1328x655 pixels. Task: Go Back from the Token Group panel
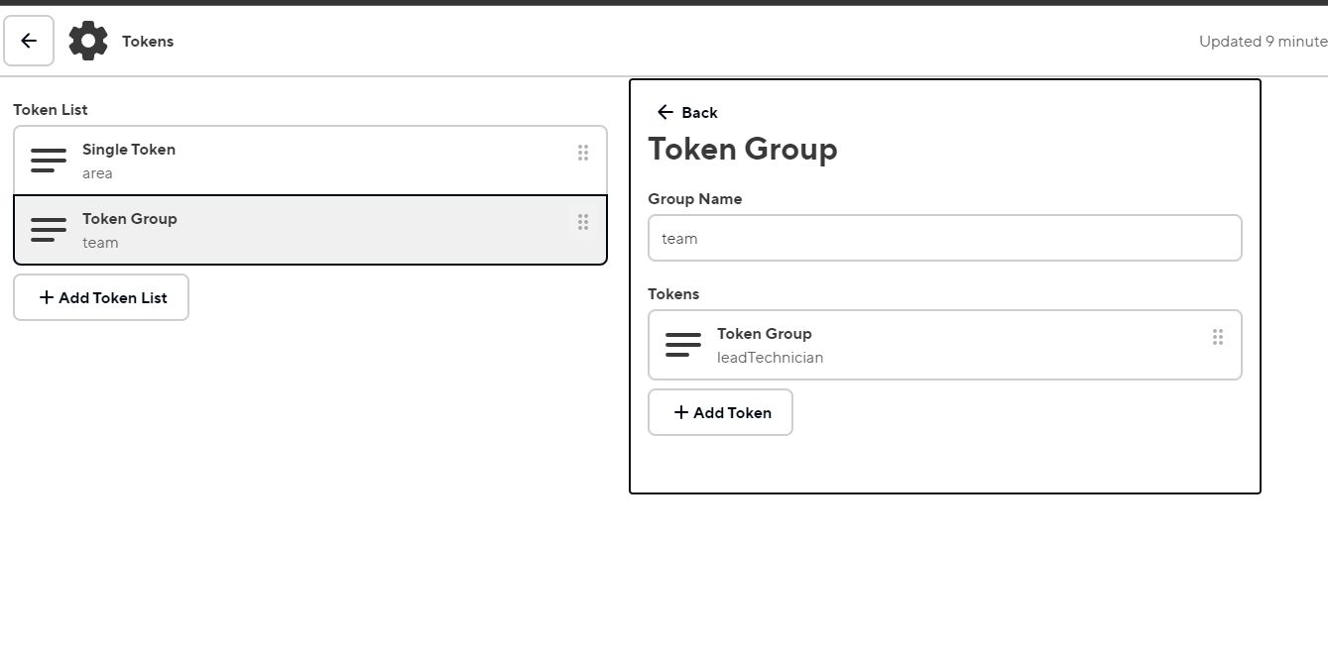pos(687,112)
